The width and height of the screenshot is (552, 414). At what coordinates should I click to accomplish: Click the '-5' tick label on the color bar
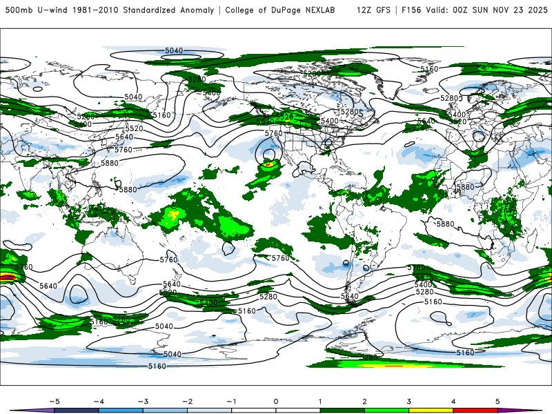pyautogui.click(x=55, y=402)
